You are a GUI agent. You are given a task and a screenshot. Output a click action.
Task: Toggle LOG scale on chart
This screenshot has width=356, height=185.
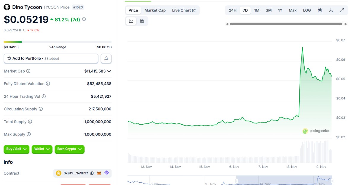(x=307, y=10)
